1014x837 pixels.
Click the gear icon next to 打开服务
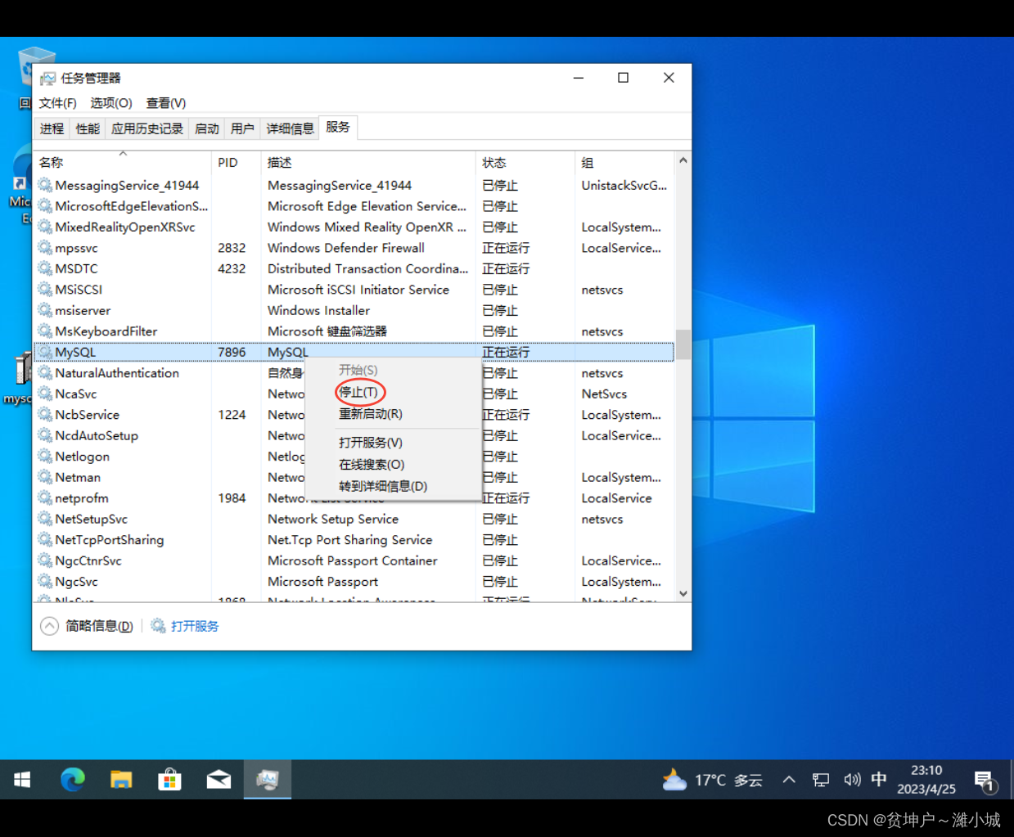tap(158, 626)
